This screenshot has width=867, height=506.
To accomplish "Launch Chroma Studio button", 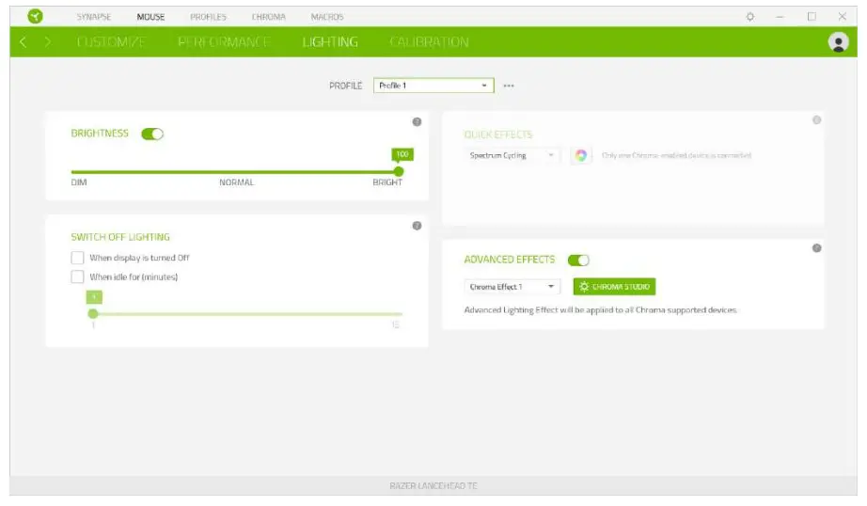I will 614,287.
